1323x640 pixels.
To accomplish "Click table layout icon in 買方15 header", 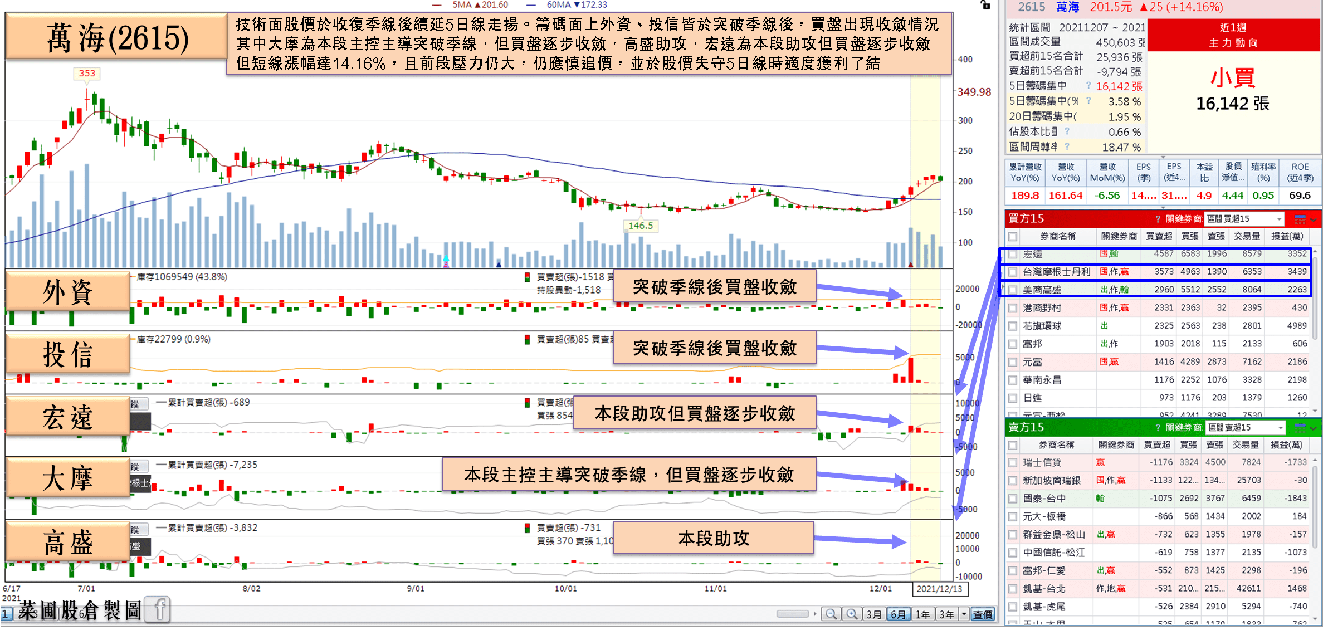I will 1299,219.
